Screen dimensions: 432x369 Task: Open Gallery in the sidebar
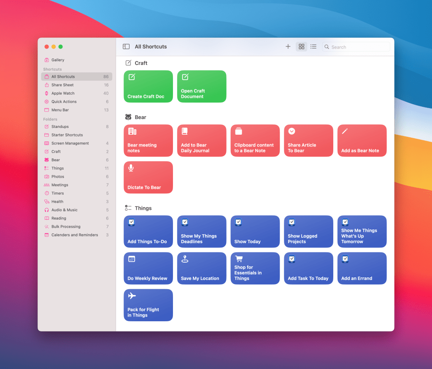pos(58,60)
